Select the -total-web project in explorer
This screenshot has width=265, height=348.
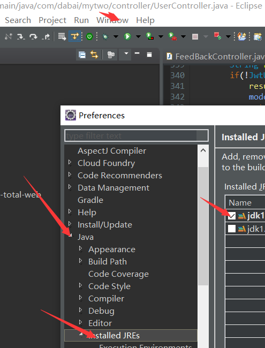tap(21, 195)
